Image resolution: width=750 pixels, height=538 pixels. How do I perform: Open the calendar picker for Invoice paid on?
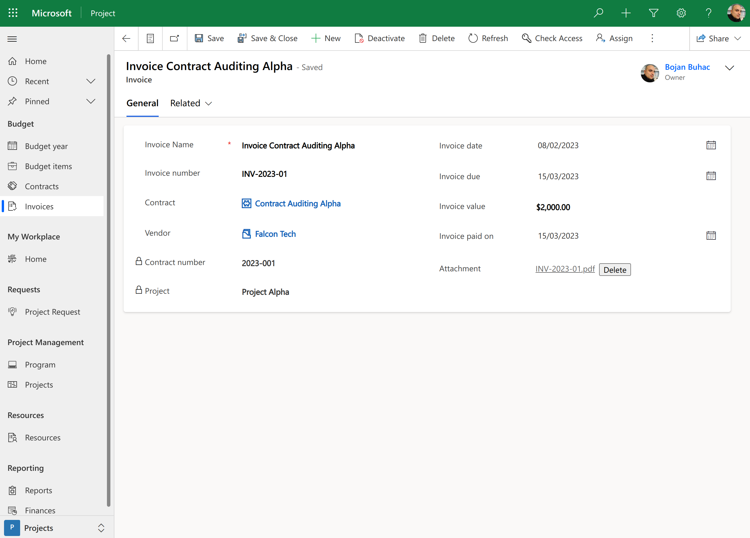tap(711, 236)
